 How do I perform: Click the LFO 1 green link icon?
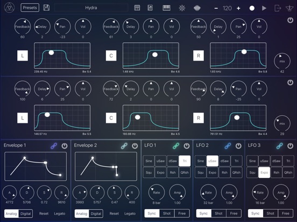tap(176, 146)
